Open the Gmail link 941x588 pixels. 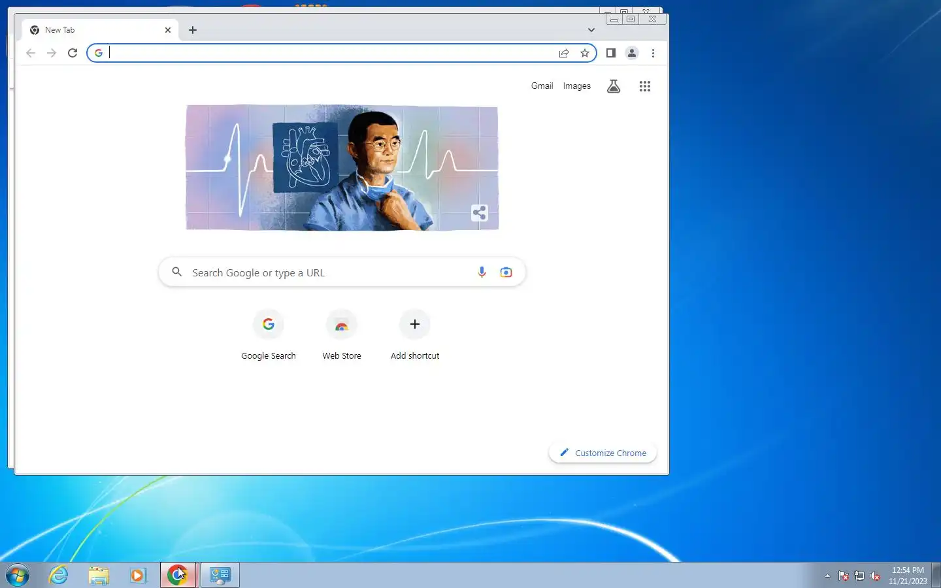pos(542,86)
